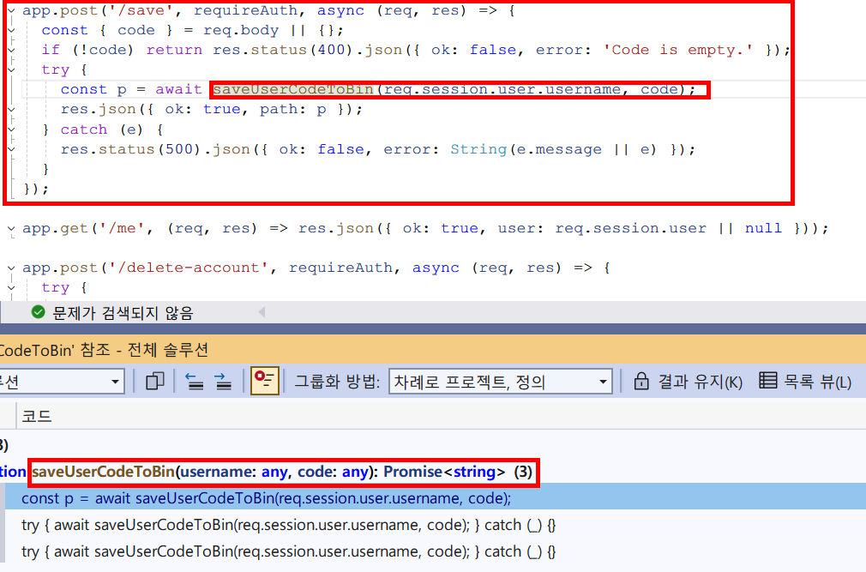The height and width of the screenshot is (572, 866).
Task: Click 'res.status(400)' in the if line
Action: (x=282, y=51)
